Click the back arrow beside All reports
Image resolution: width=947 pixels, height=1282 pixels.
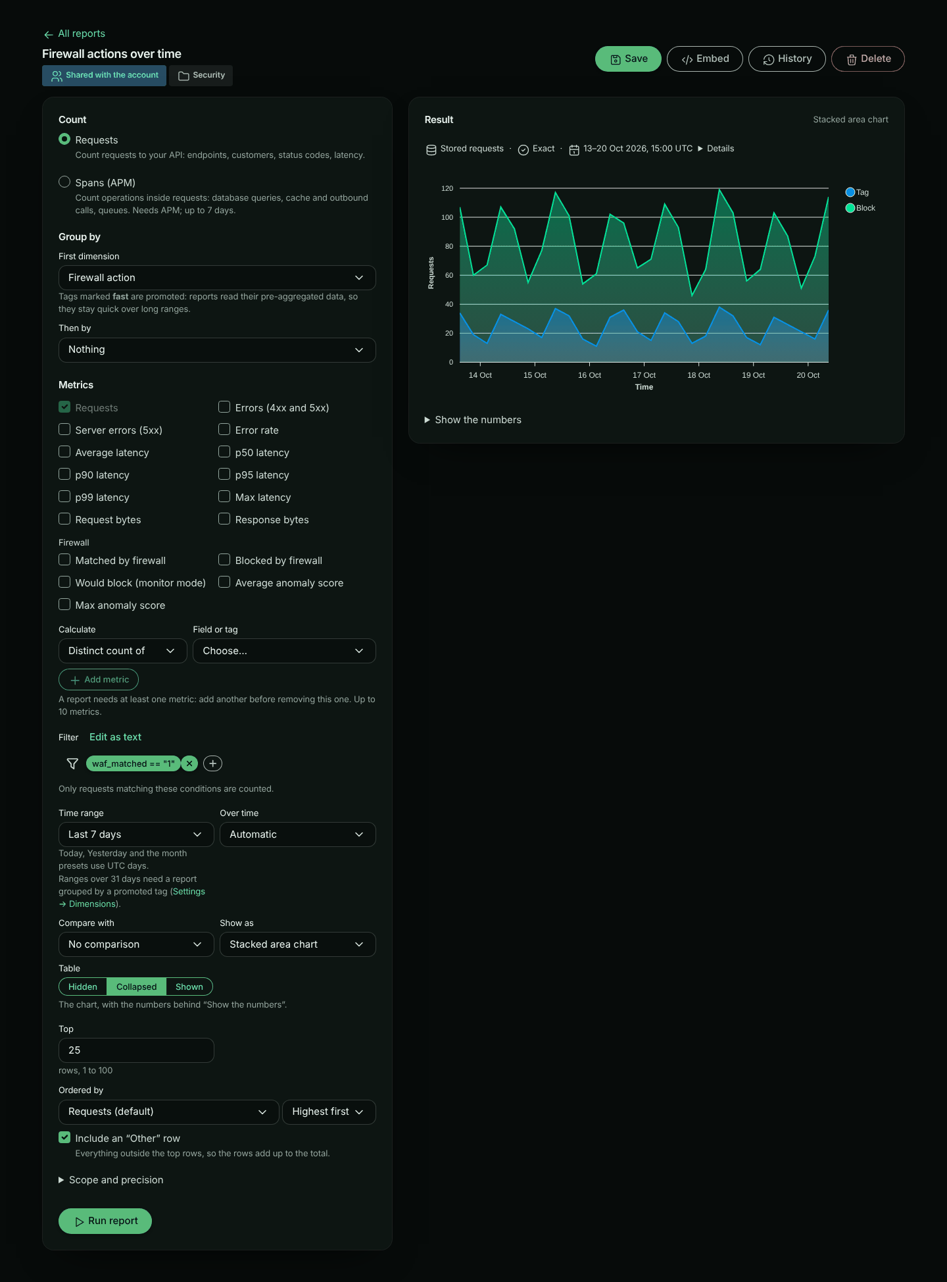(48, 34)
